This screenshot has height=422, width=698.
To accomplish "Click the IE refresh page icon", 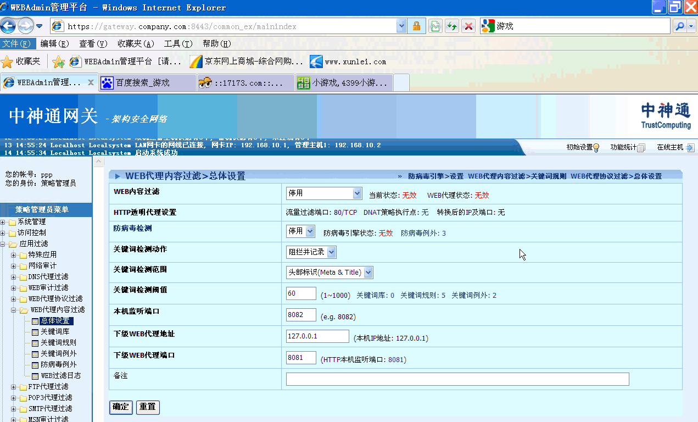I will [x=451, y=26].
